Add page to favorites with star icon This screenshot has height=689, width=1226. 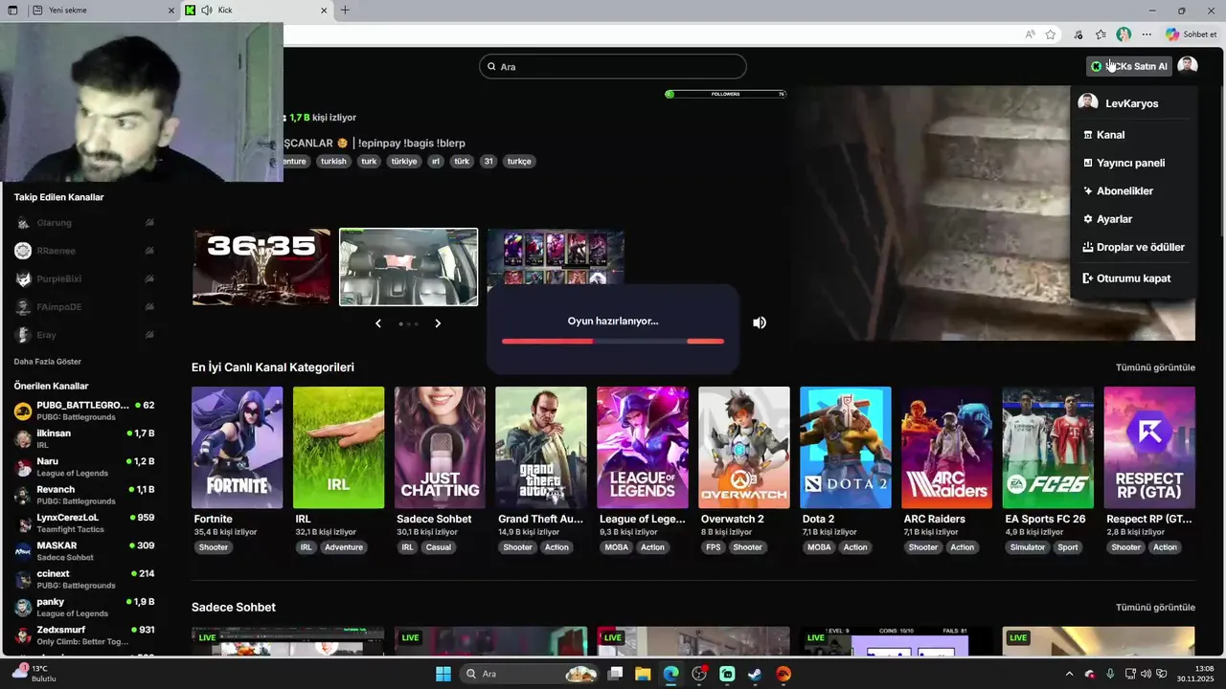pyautogui.click(x=1051, y=34)
